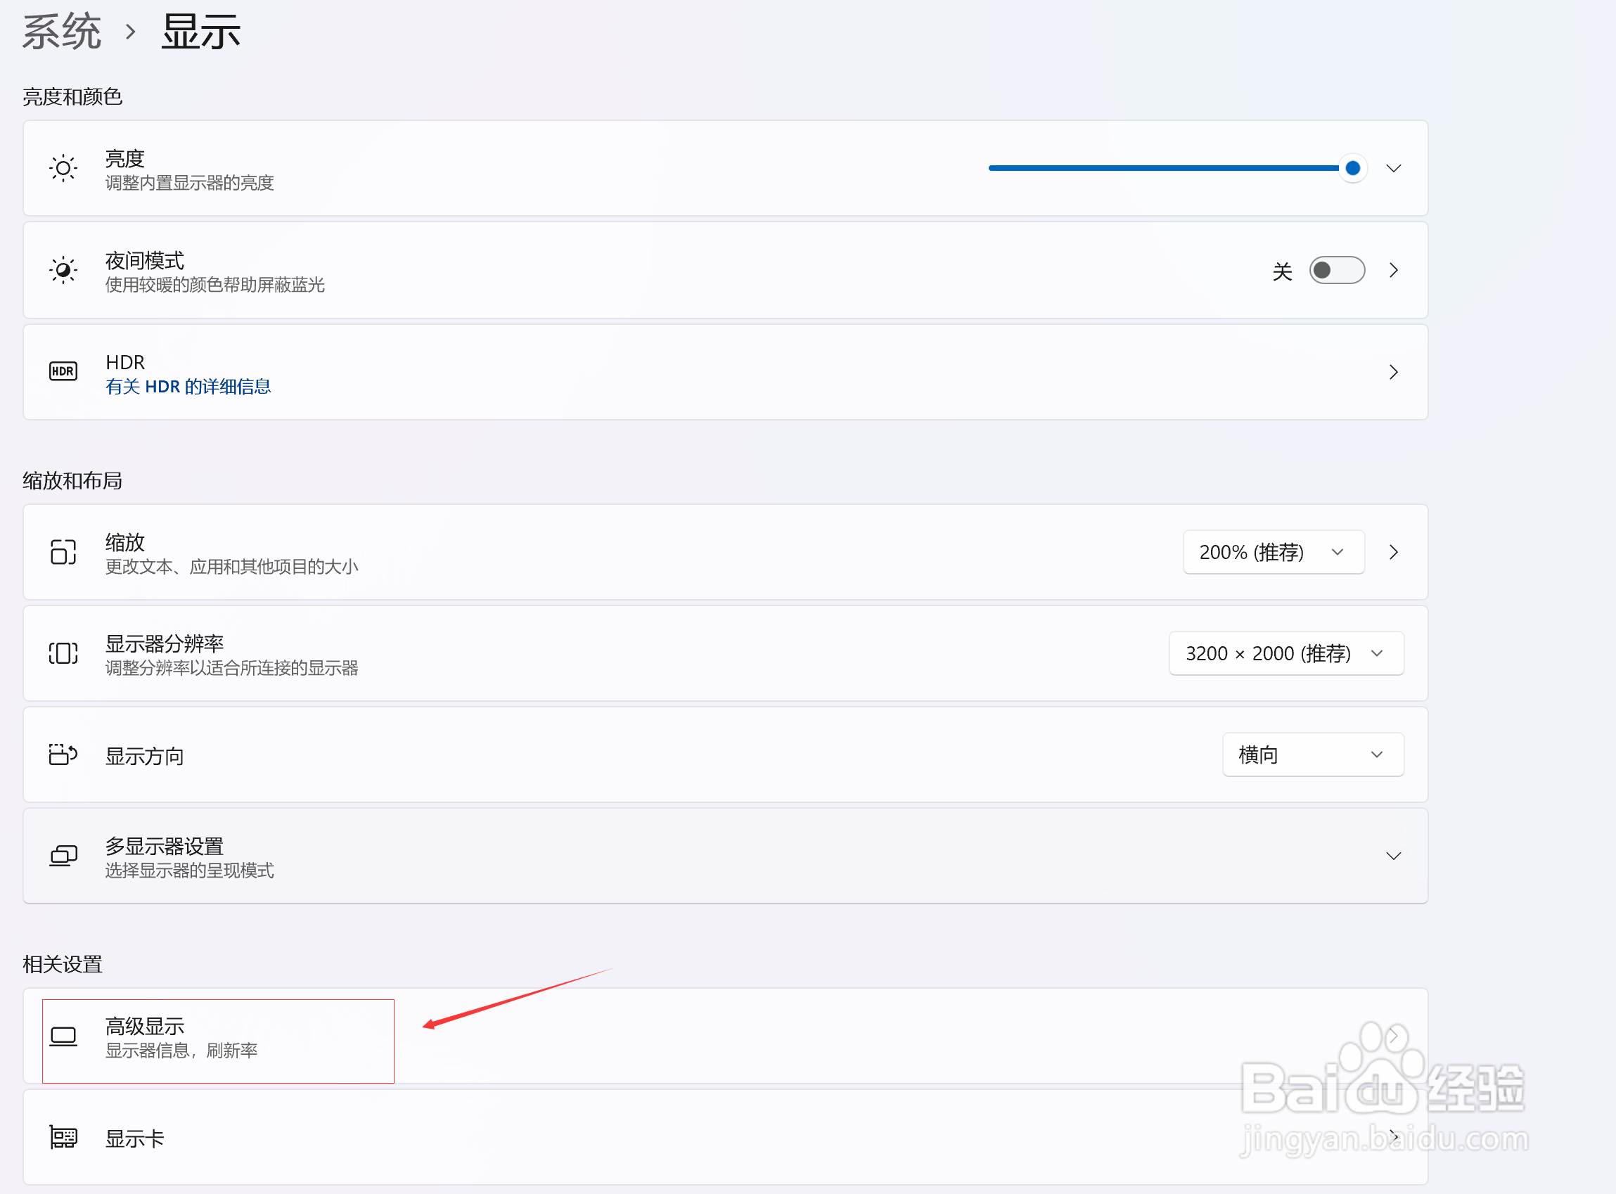Screen dimensions: 1616x1194
Task: Click the night light mode icon
Action: (63, 270)
